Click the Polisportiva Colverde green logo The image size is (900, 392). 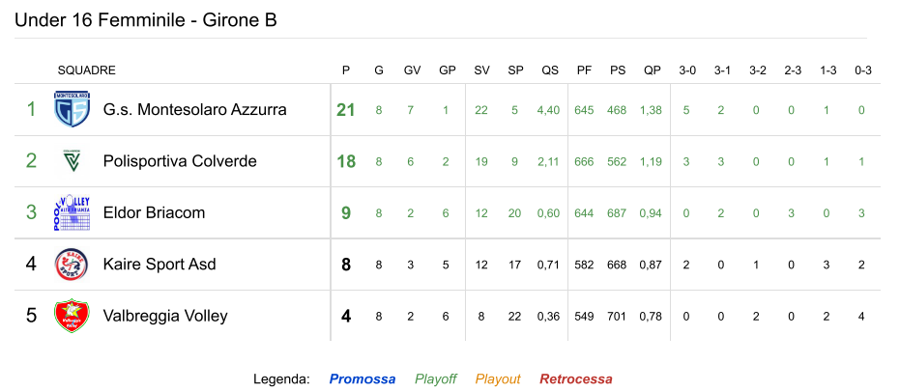click(72, 160)
